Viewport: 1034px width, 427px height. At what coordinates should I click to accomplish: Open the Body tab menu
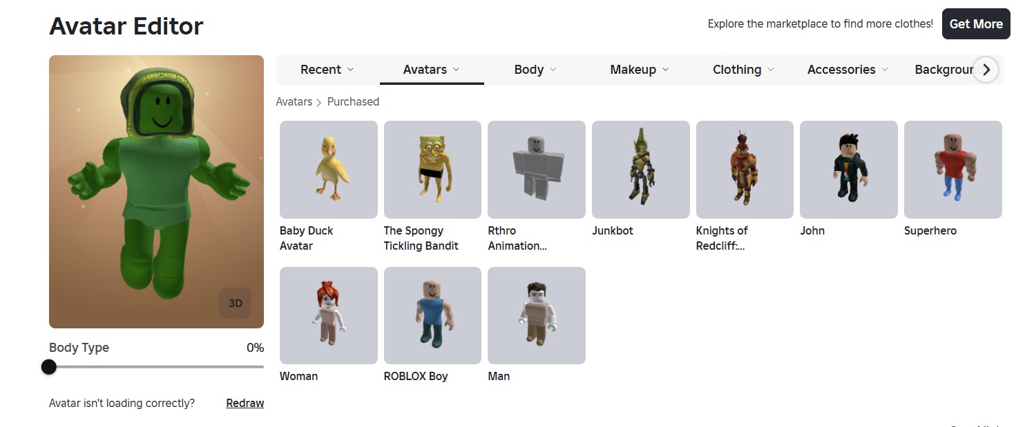click(x=535, y=70)
